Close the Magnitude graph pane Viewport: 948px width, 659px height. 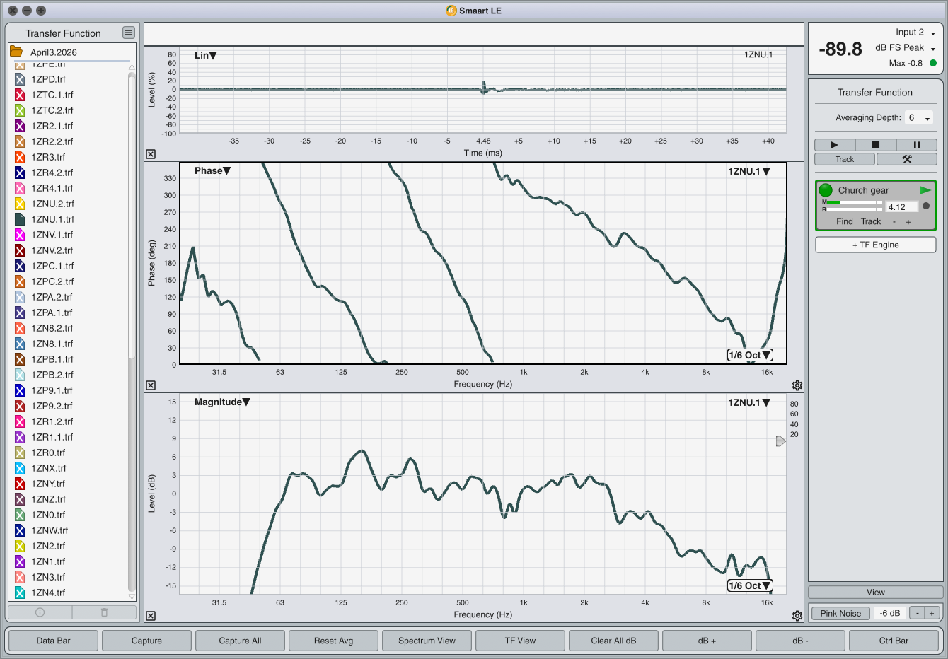click(x=151, y=616)
